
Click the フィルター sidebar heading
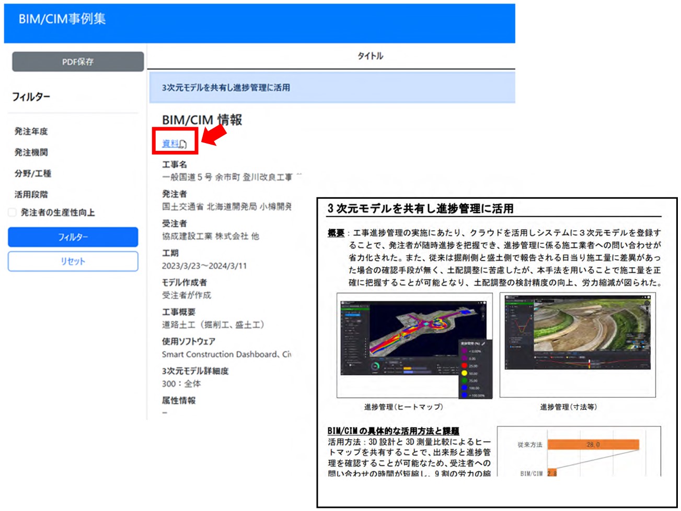coord(31,97)
